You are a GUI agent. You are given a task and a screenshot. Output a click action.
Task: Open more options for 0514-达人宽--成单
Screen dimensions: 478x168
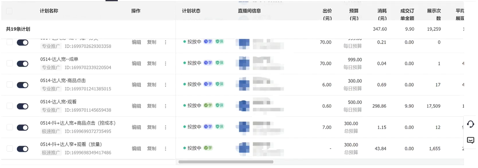pyautogui.click(x=166, y=63)
